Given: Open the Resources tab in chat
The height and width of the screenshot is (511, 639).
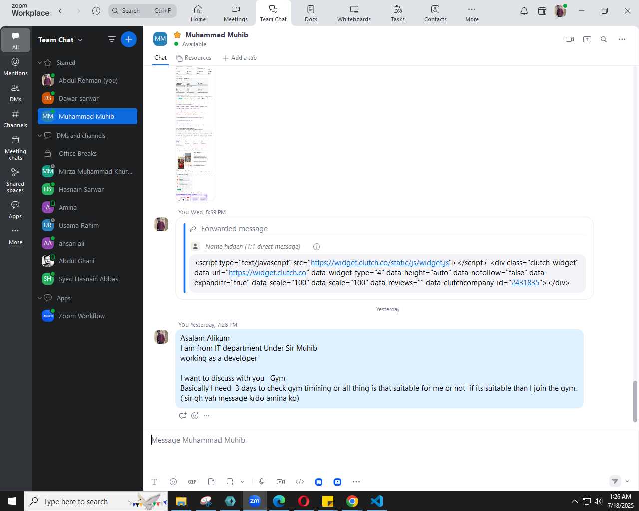Looking at the screenshot, I should pyautogui.click(x=194, y=58).
